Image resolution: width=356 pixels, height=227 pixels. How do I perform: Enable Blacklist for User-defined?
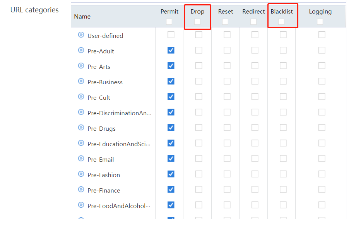[283, 35]
